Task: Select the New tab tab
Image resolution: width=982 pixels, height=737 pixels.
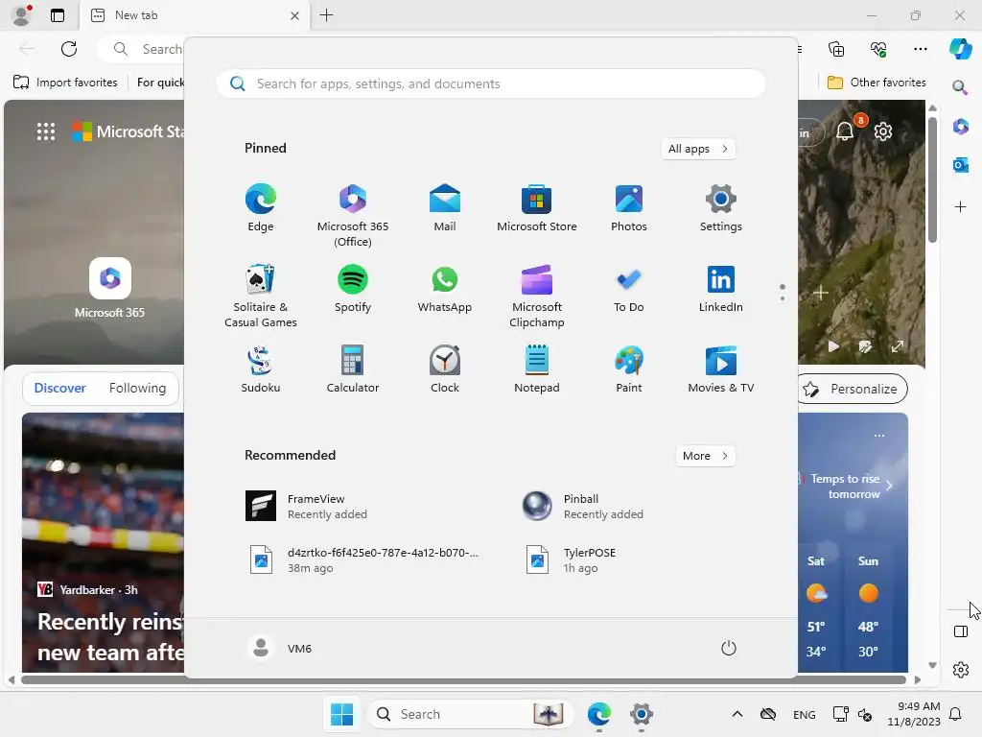Action: (x=192, y=15)
